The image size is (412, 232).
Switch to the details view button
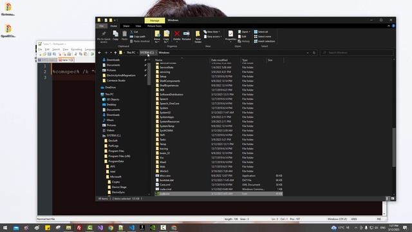[387, 198]
